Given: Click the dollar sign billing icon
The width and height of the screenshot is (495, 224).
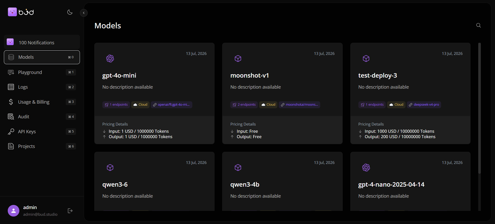Looking at the screenshot, I should tap(11, 102).
